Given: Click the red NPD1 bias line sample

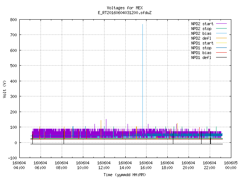Looking at the screenshot, I should [221, 53].
